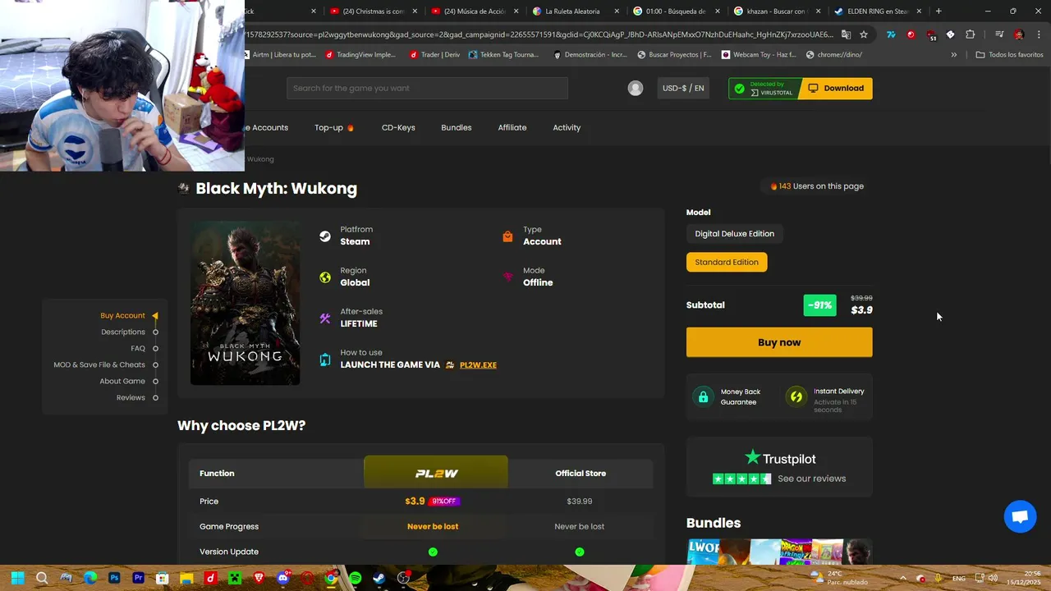Viewport: 1051px width, 591px height.
Task: Click the Bundles banner thumbnail
Action: click(779, 552)
